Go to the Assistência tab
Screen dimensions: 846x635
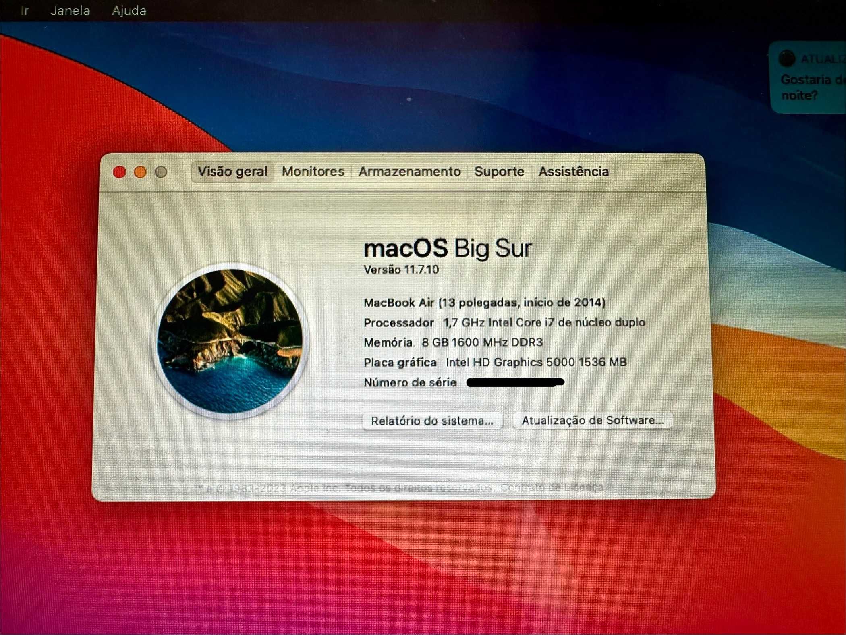pyautogui.click(x=574, y=171)
